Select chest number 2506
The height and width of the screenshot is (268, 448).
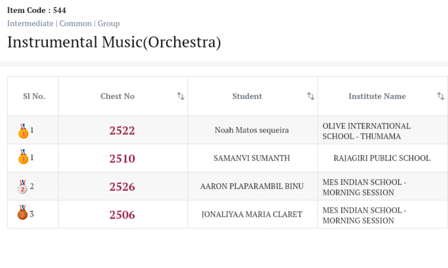(x=122, y=215)
